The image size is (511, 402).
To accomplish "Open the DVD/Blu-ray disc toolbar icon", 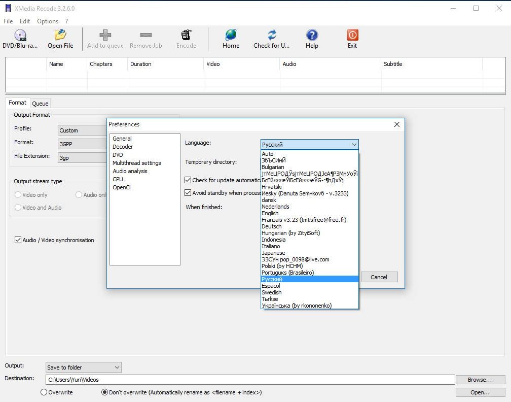I will tap(20, 35).
